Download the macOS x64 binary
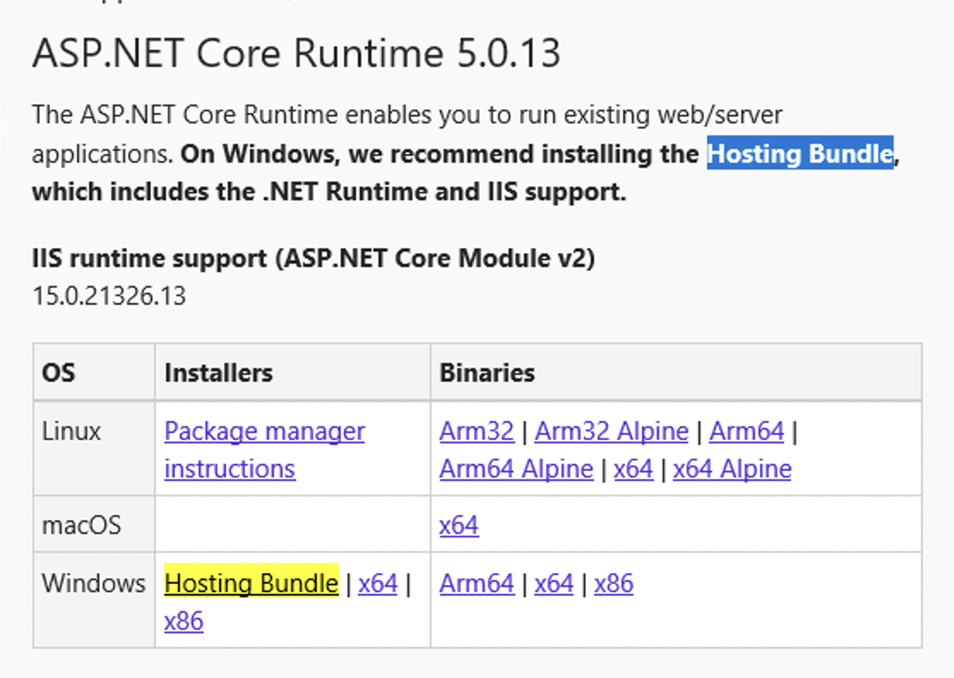 click(x=459, y=525)
